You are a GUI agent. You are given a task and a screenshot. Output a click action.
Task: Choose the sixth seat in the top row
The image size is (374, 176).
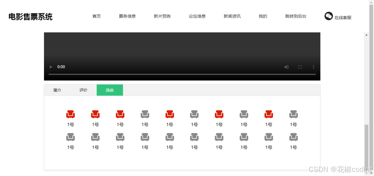click(194, 114)
